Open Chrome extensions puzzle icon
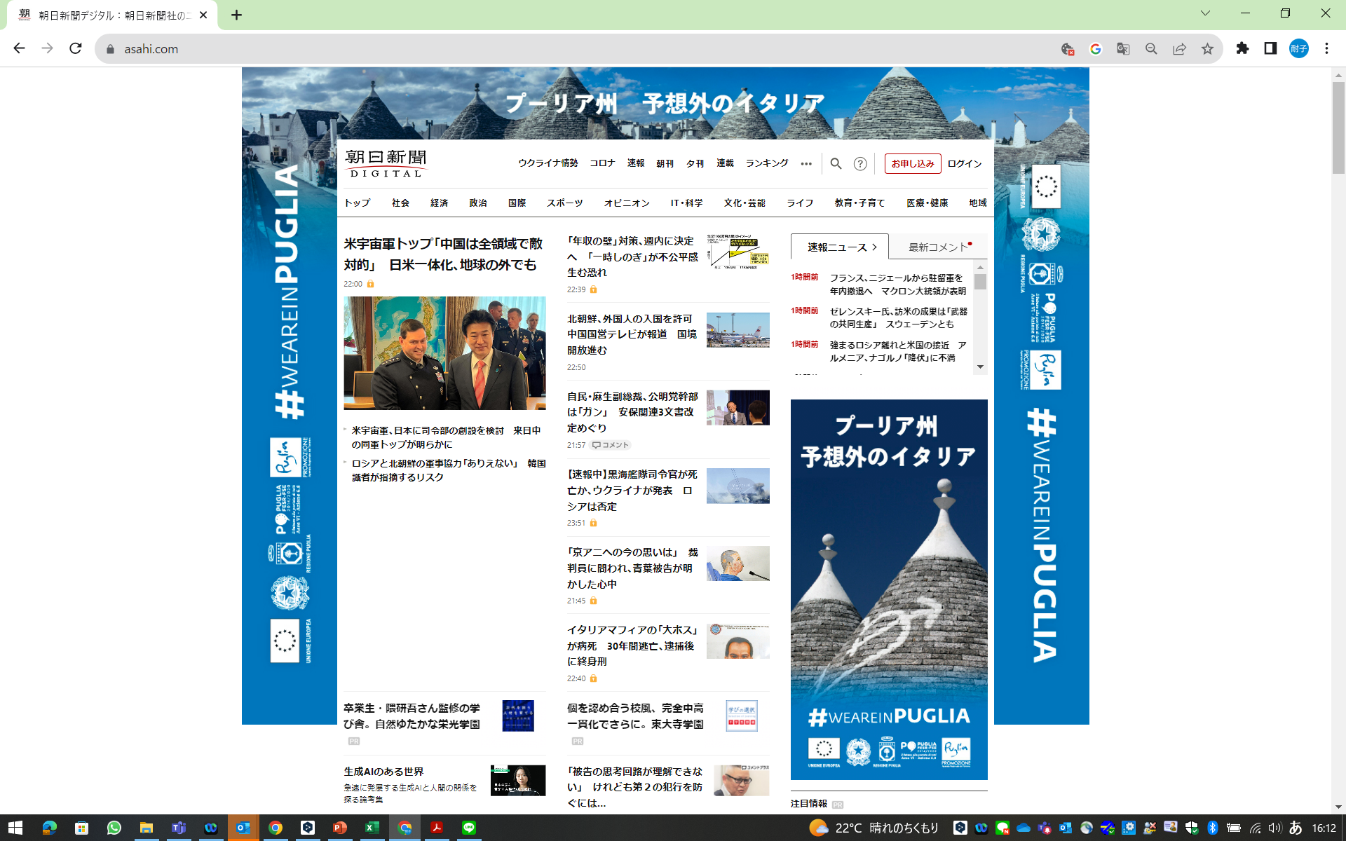 (x=1242, y=48)
